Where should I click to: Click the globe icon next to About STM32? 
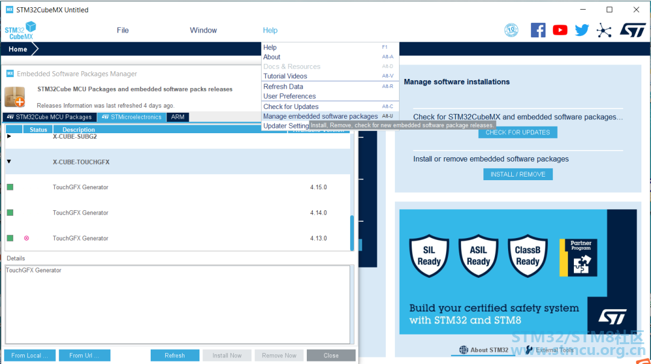[x=464, y=350]
